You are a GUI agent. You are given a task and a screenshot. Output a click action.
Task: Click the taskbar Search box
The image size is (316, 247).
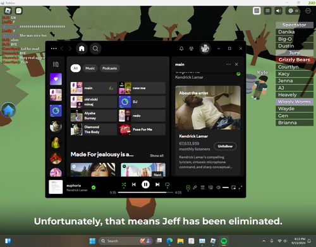[x=126, y=241]
